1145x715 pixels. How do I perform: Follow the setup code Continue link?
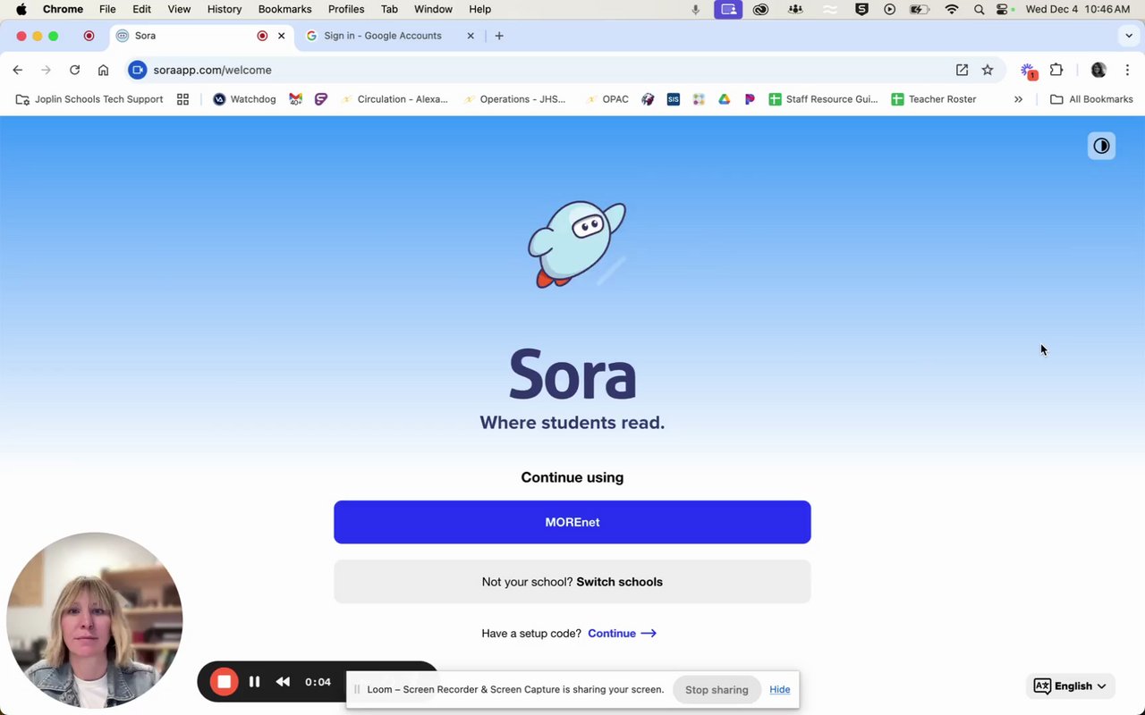point(622,633)
